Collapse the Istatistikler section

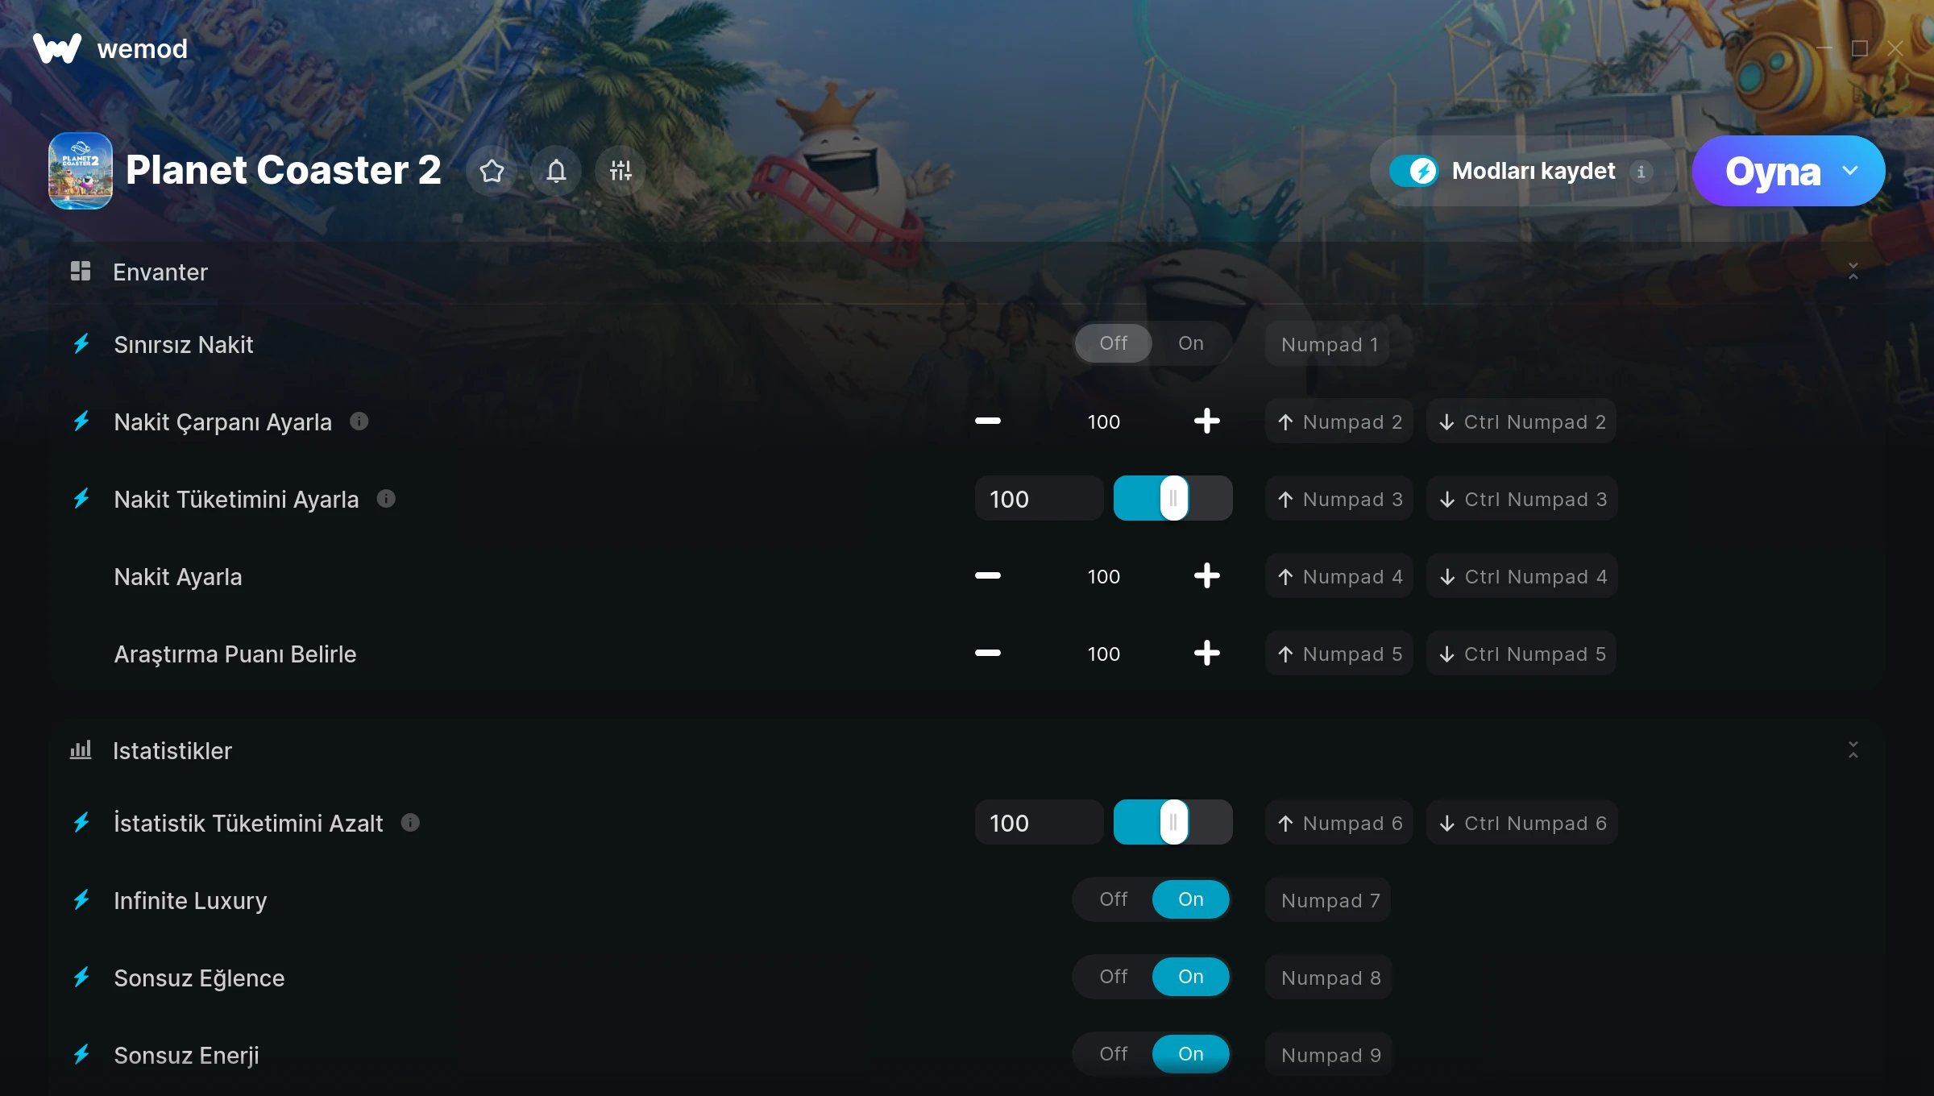click(x=1853, y=750)
